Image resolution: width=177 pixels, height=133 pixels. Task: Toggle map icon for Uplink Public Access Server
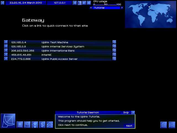tap(114, 59)
